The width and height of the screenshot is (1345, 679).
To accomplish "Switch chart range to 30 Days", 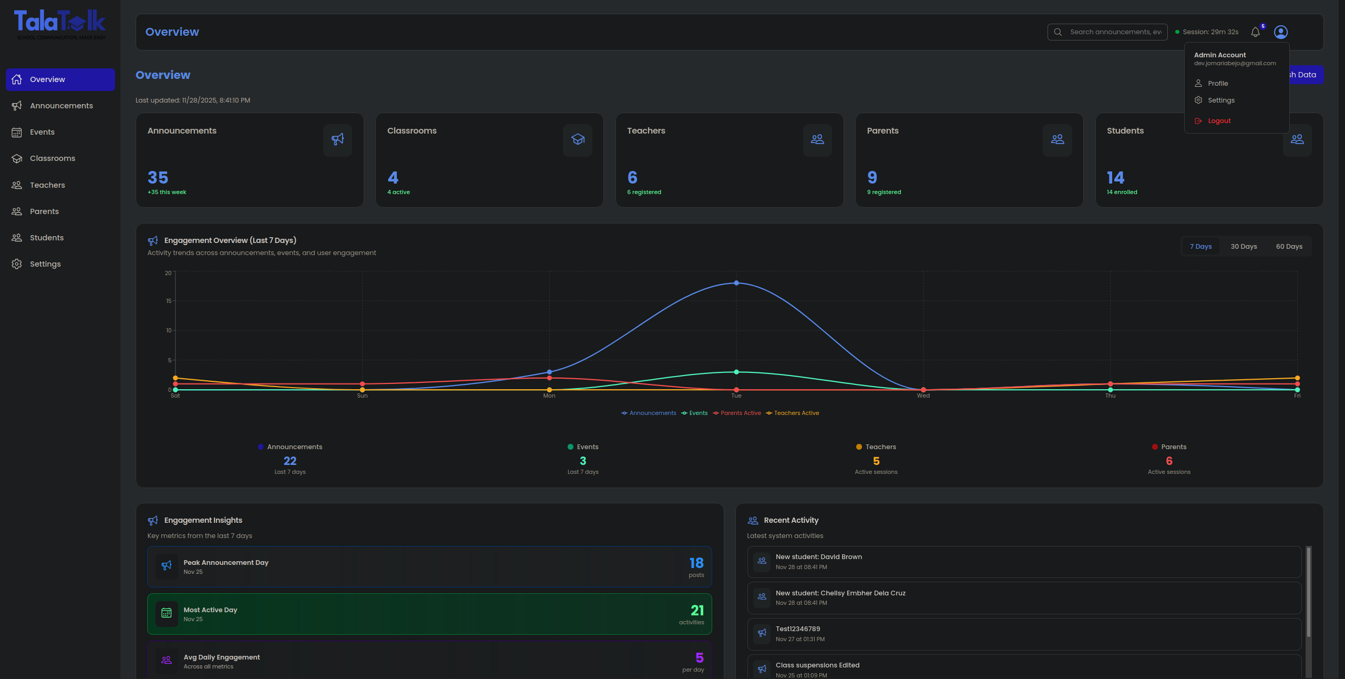I will coord(1244,247).
